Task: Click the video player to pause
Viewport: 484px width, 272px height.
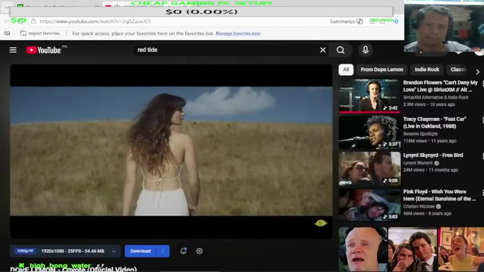Action: (171, 151)
